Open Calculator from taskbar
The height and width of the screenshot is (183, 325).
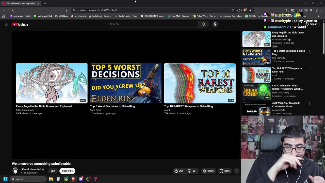58,179
